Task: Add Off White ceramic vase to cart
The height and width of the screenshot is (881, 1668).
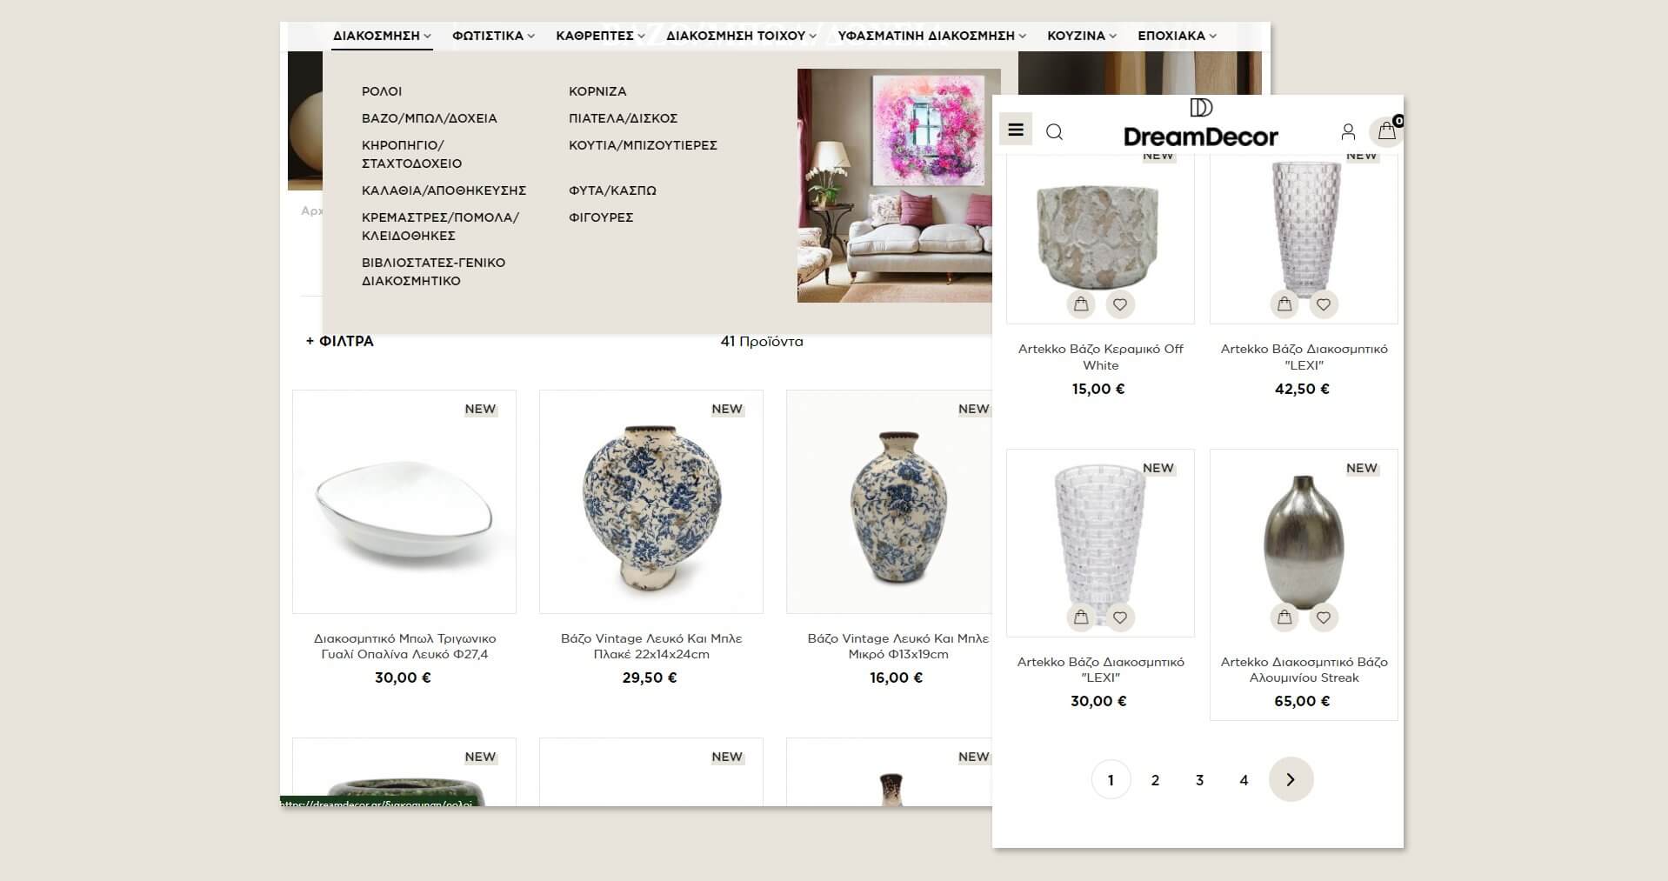Action: pyautogui.click(x=1080, y=304)
